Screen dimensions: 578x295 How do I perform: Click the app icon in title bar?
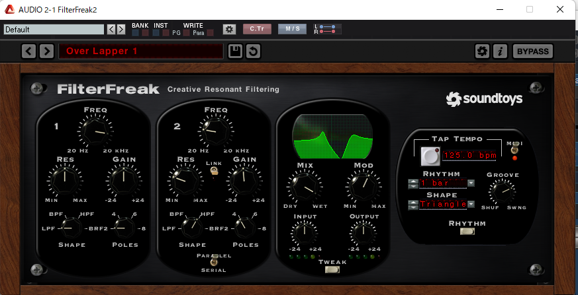click(9, 9)
